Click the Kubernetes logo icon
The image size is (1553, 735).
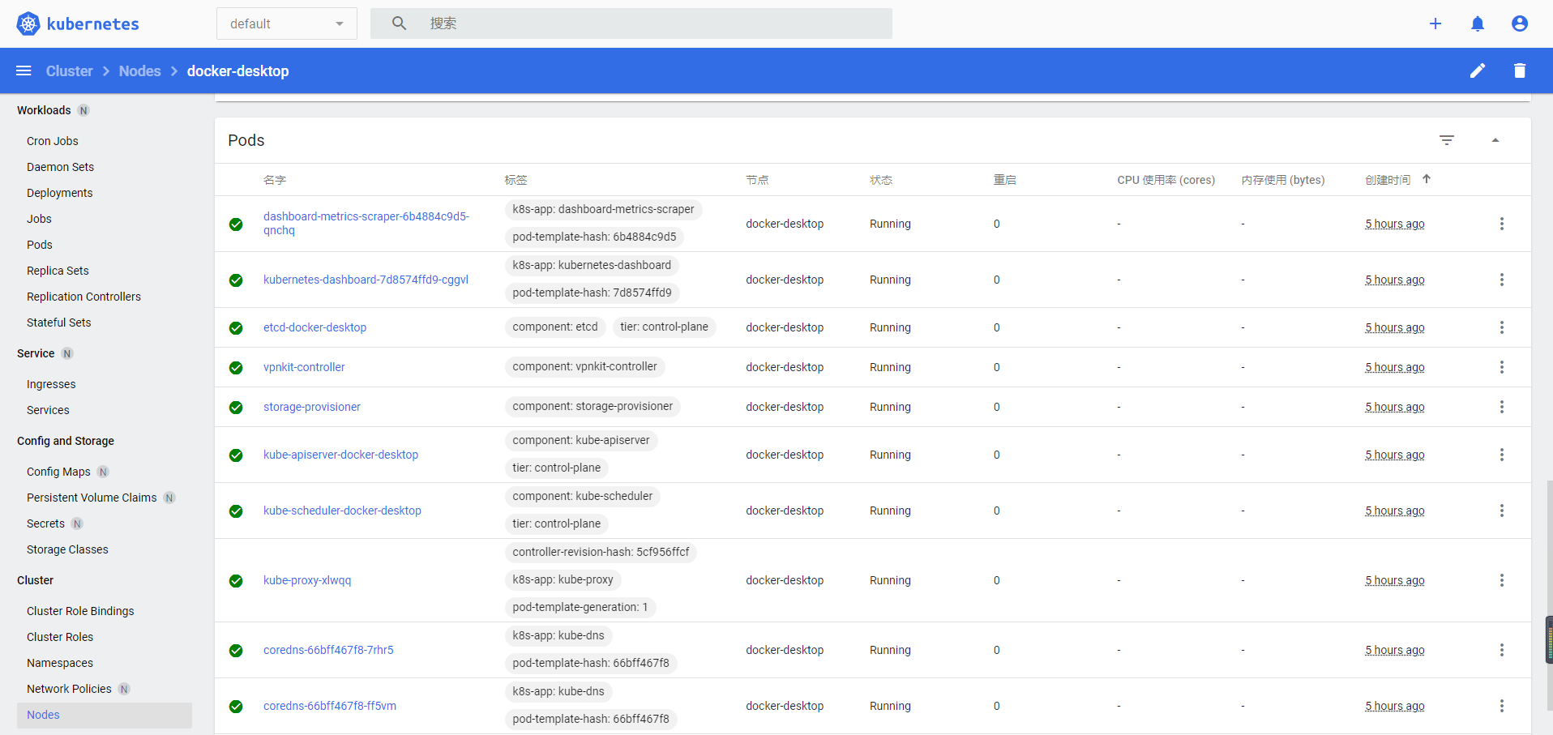pos(28,24)
